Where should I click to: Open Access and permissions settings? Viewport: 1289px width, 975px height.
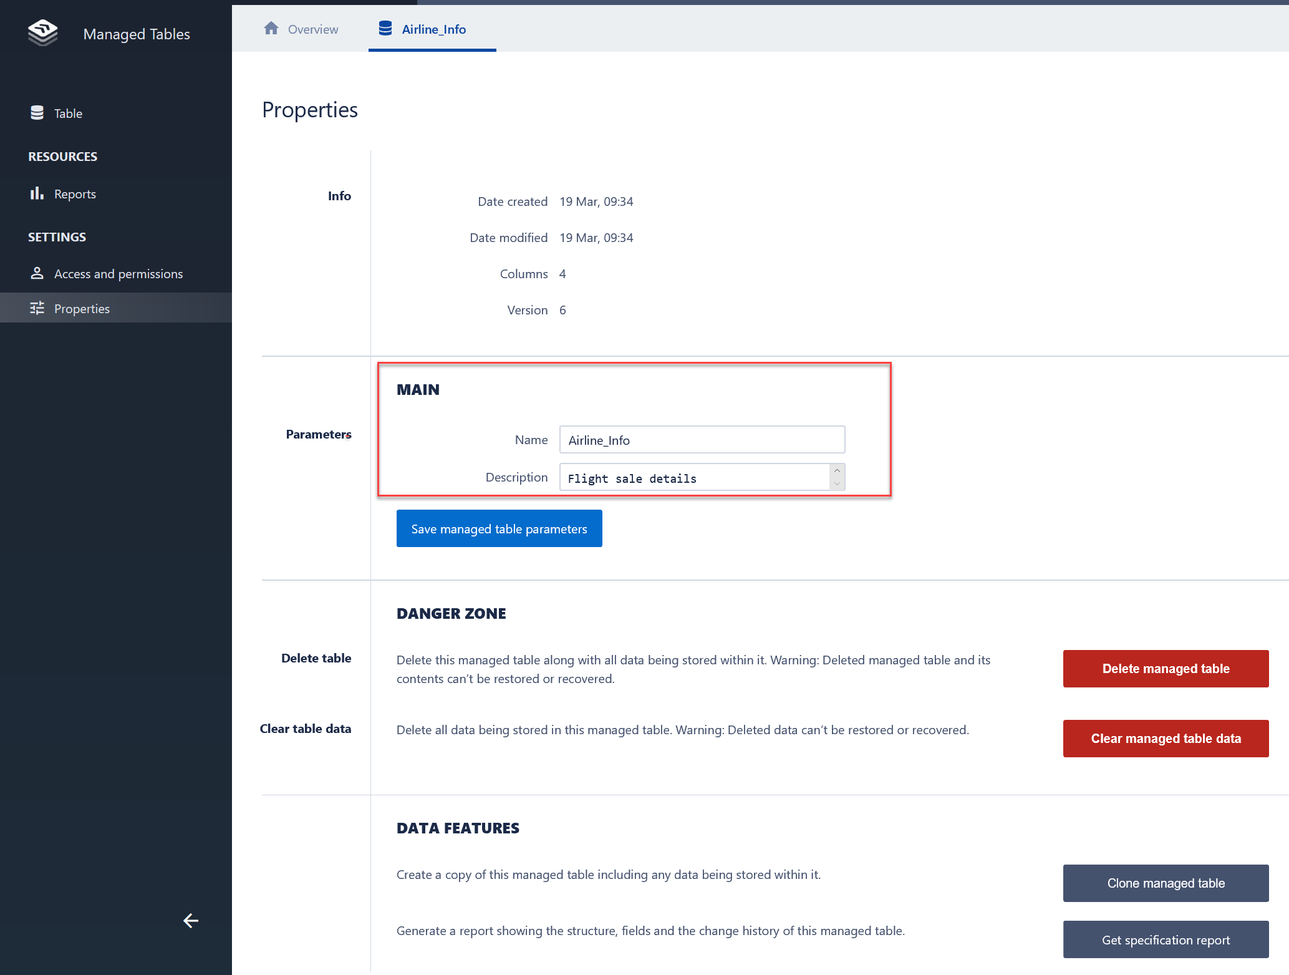coord(118,274)
